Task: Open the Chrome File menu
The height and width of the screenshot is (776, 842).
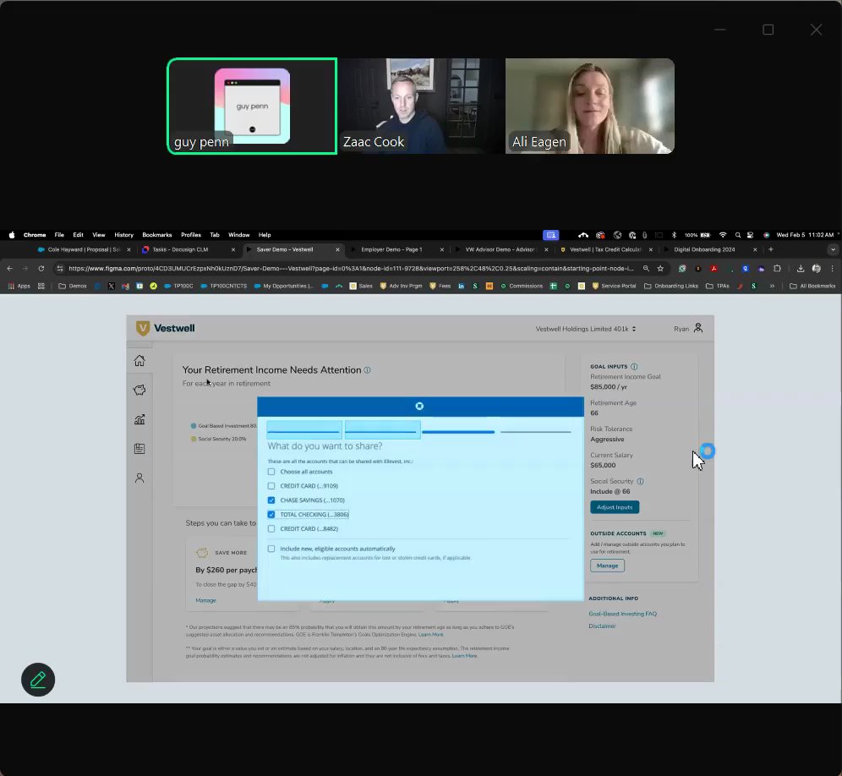Action: (x=59, y=235)
